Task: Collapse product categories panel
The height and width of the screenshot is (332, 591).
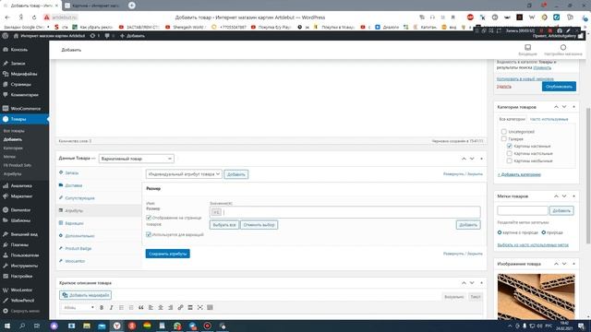Action: coord(573,107)
